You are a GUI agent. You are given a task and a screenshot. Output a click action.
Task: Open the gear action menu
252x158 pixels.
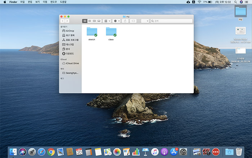(117, 21)
